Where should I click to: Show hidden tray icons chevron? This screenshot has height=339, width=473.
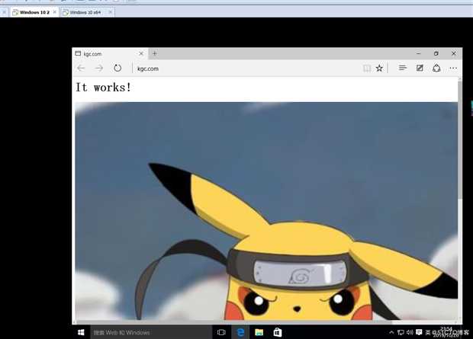(391, 332)
